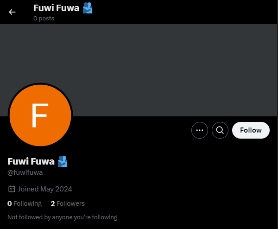Open the three-dots more options button

[200, 130]
